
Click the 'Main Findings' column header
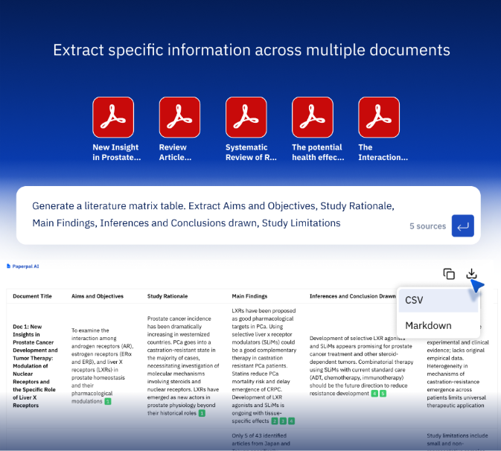(x=250, y=296)
